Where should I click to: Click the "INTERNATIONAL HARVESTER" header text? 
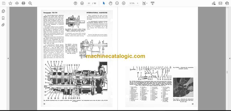[97, 13]
